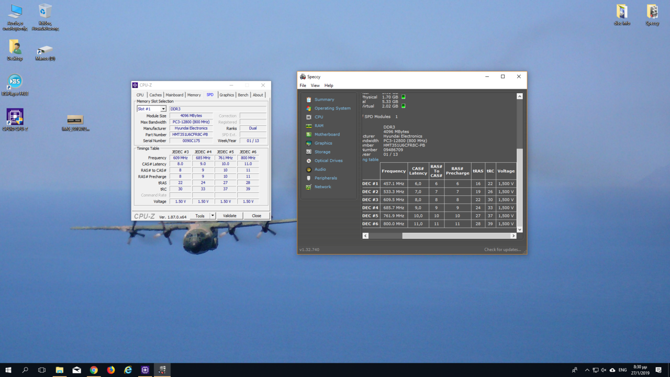The image size is (670, 377).
Task: Click the muted volume icon in system tray
Action: tap(604, 370)
